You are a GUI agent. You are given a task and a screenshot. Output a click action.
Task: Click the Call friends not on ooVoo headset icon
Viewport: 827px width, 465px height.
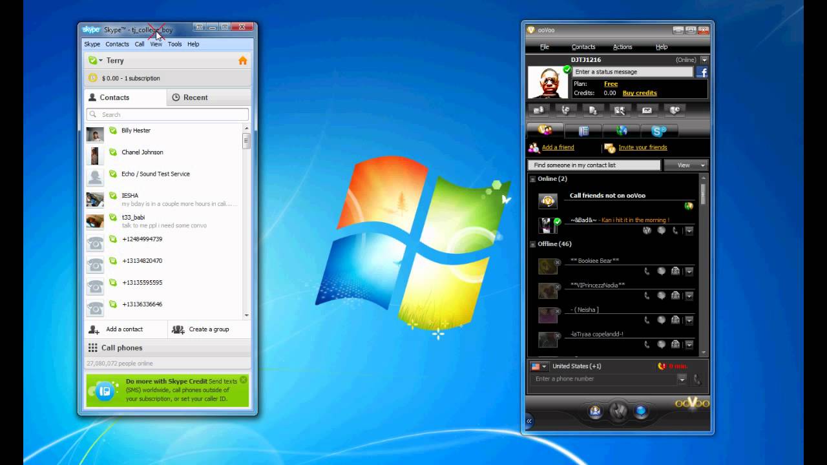(x=548, y=201)
